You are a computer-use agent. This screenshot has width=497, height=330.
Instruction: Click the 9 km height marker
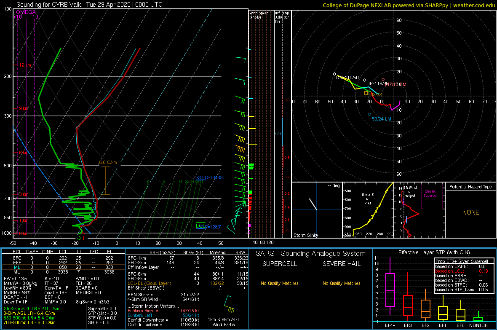(x=23, y=108)
